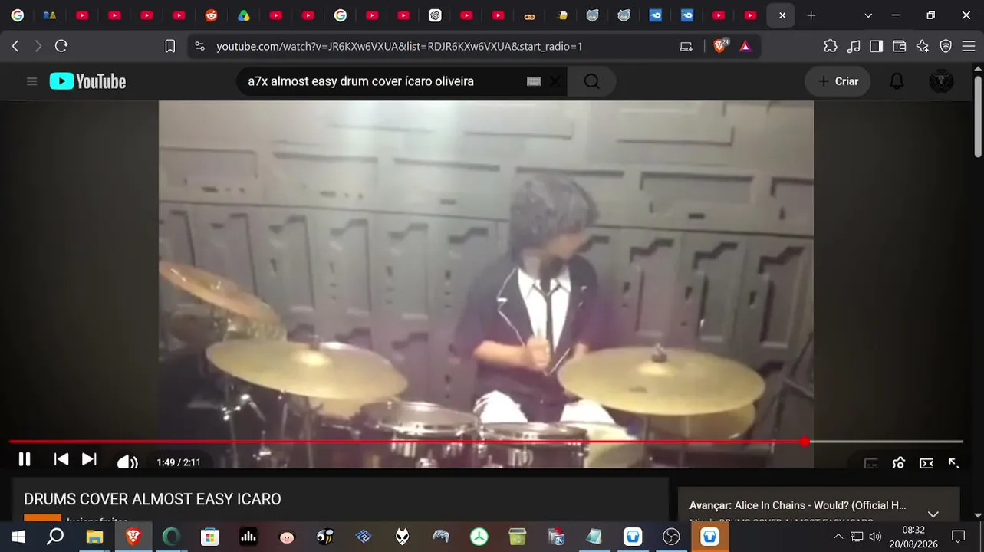Screen dimensions: 984x552
Task: Click the URL in the address bar
Action: click(x=400, y=46)
